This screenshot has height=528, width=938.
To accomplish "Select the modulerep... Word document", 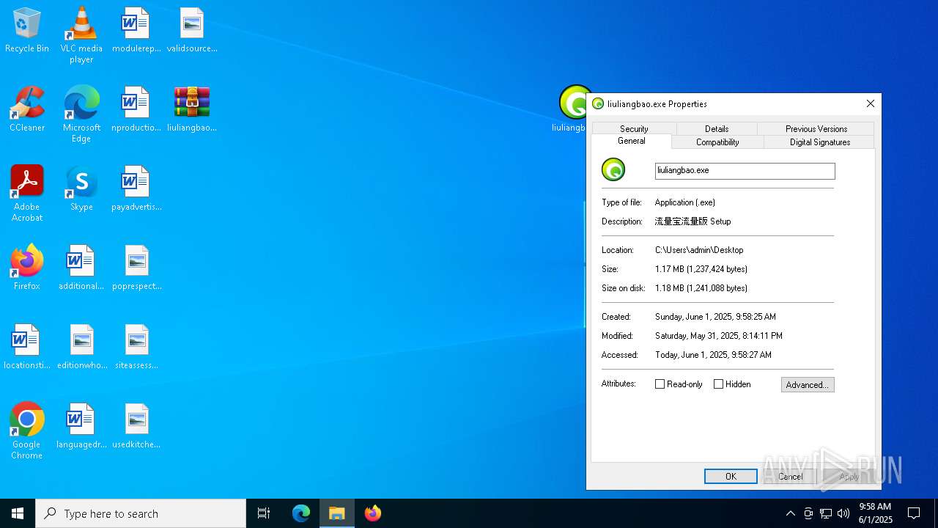I will 136,31.
